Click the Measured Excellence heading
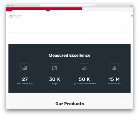 (x=69, y=55)
